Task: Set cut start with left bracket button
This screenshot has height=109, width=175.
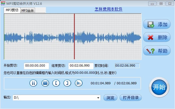Action: pyautogui.click(x=56, y=83)
